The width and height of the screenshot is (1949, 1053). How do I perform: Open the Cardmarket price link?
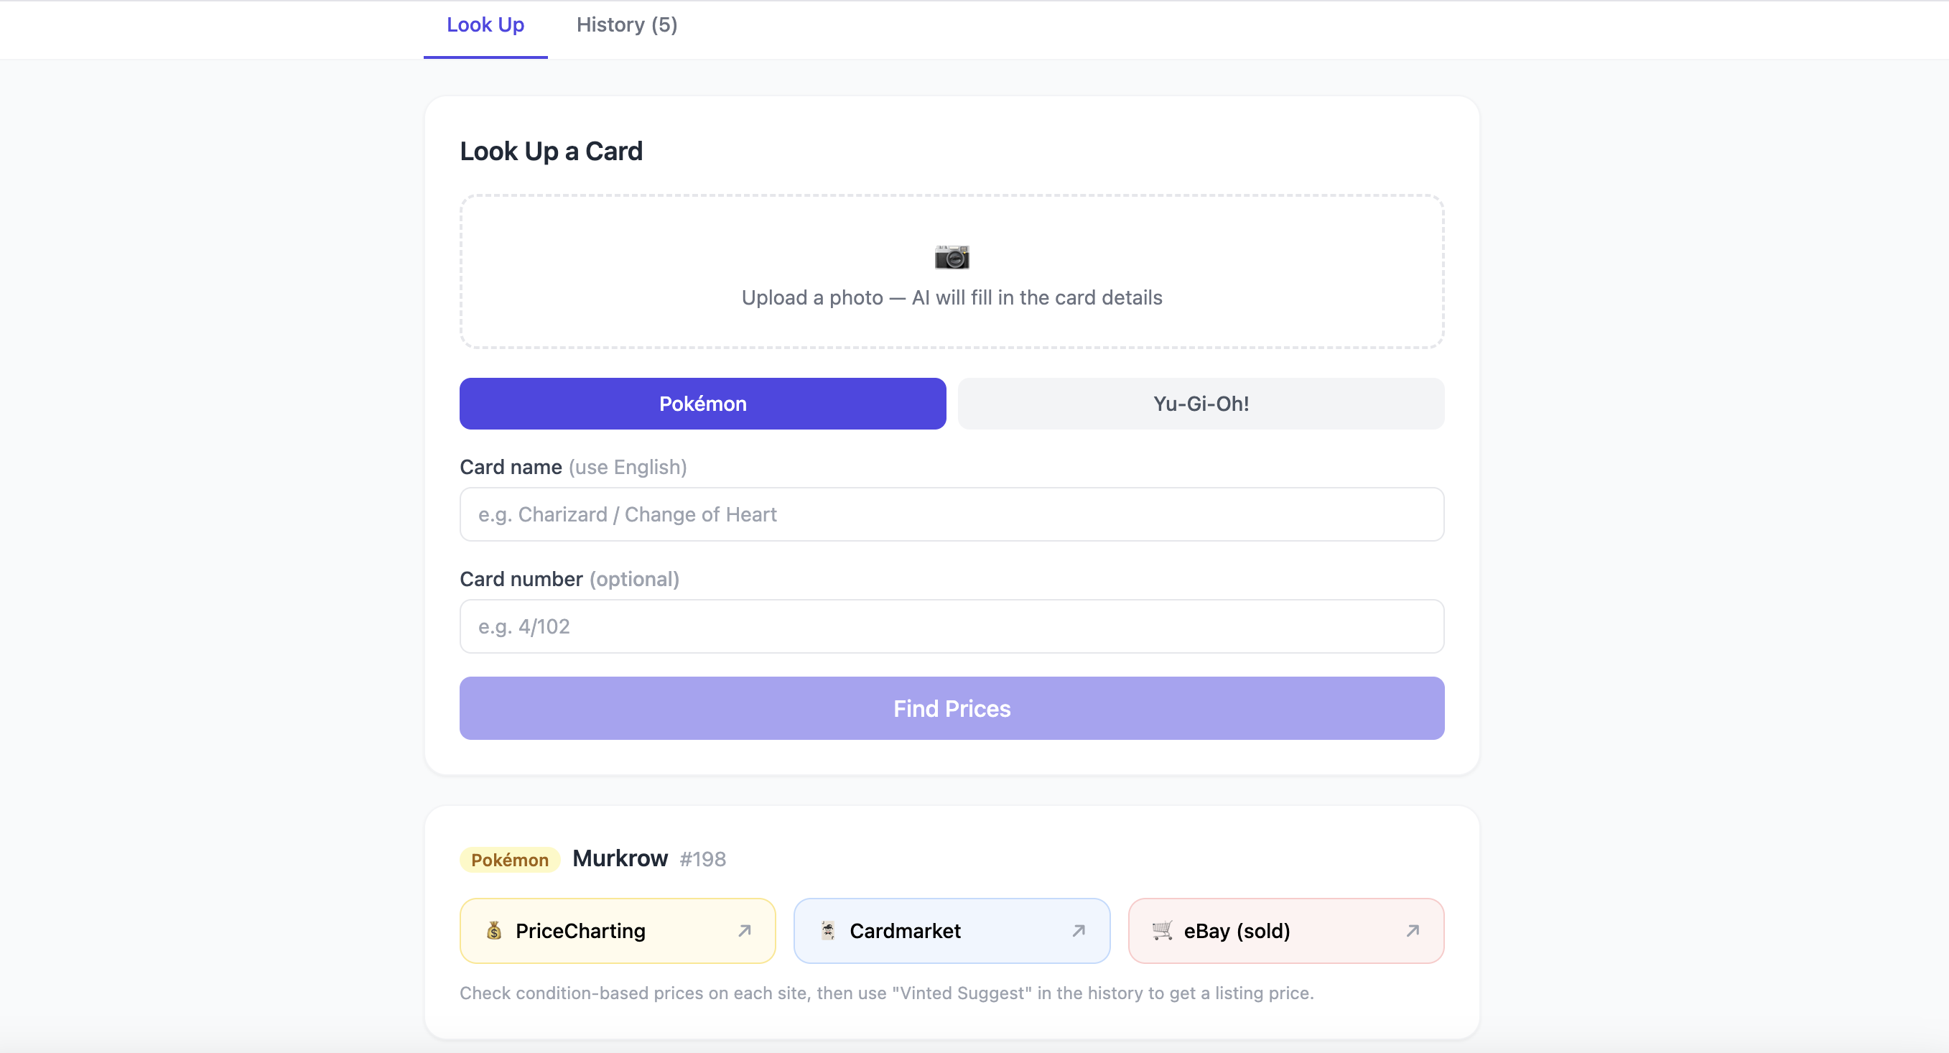952,930
